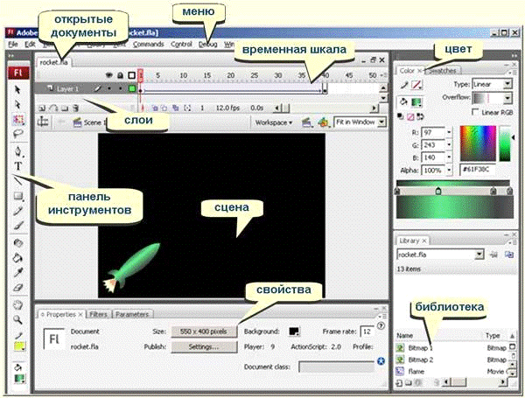
Task: Open the Workspace dropdown
Action: (x=274, y=122)
